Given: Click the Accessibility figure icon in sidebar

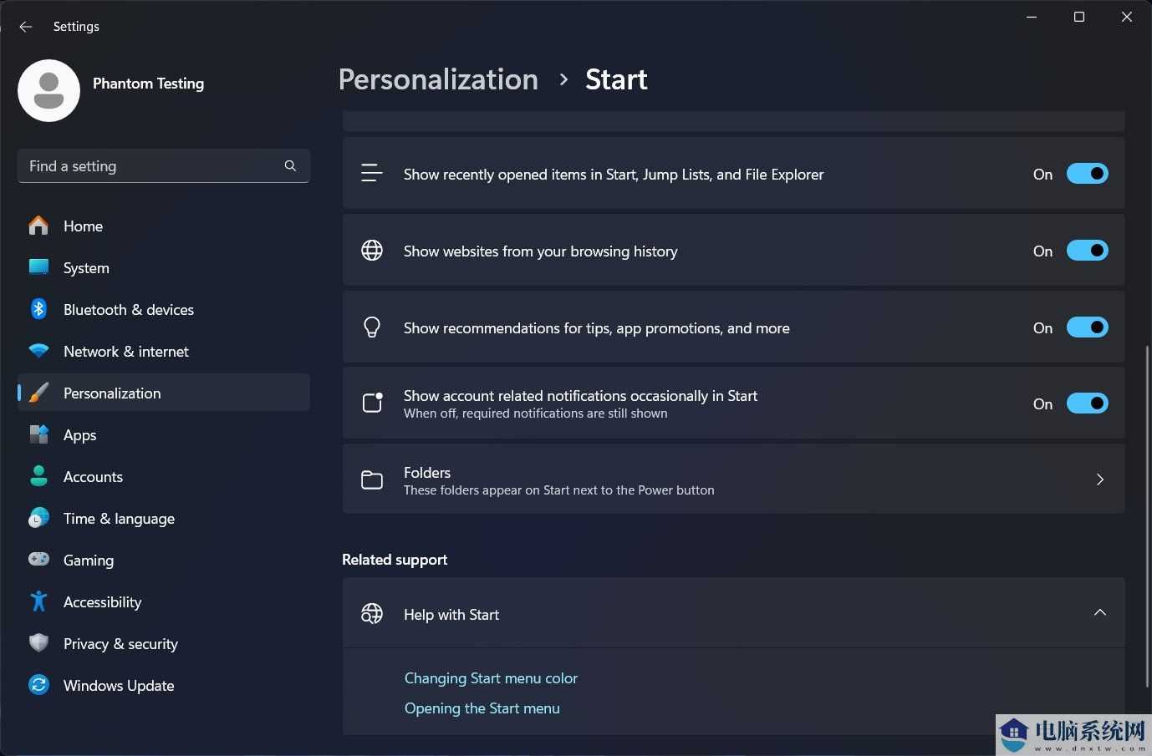Looking at the screenshot, I should pyautogui.click(x=38, y=601).
